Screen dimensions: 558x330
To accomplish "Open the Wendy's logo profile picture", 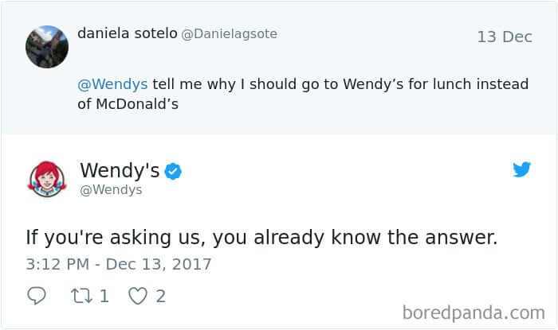I will click(47, 180).
